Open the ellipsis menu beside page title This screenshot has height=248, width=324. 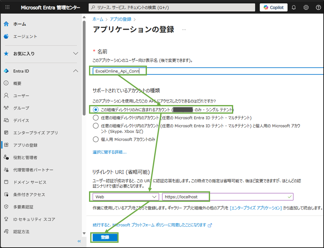click(184, 30)
